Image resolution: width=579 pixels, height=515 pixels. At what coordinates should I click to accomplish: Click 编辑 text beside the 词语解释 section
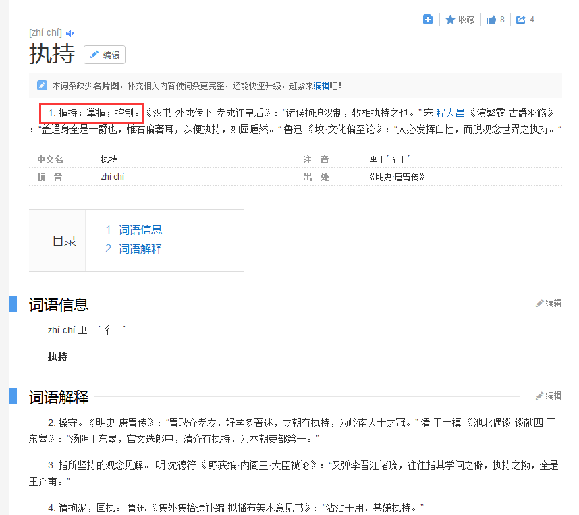click(553, 397)
